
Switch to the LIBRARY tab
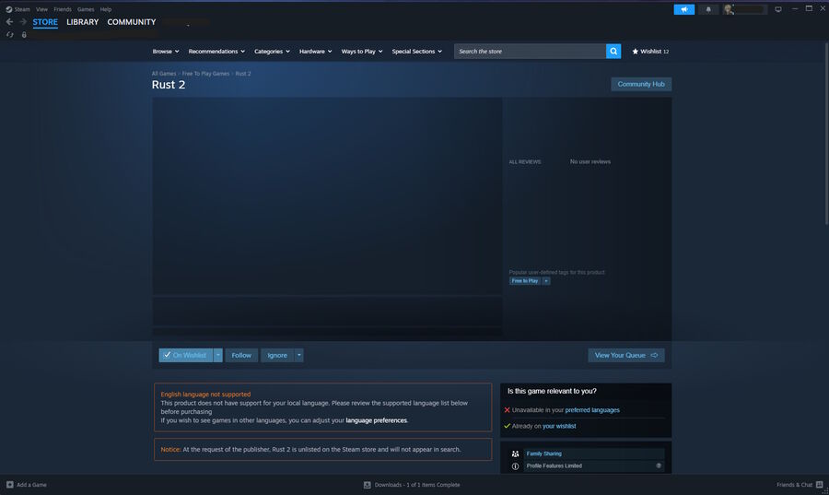82,22
